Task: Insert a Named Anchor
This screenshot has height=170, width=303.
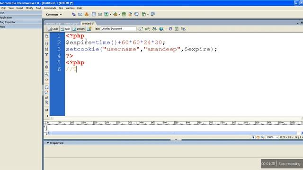Action: (x=86, y=14)
